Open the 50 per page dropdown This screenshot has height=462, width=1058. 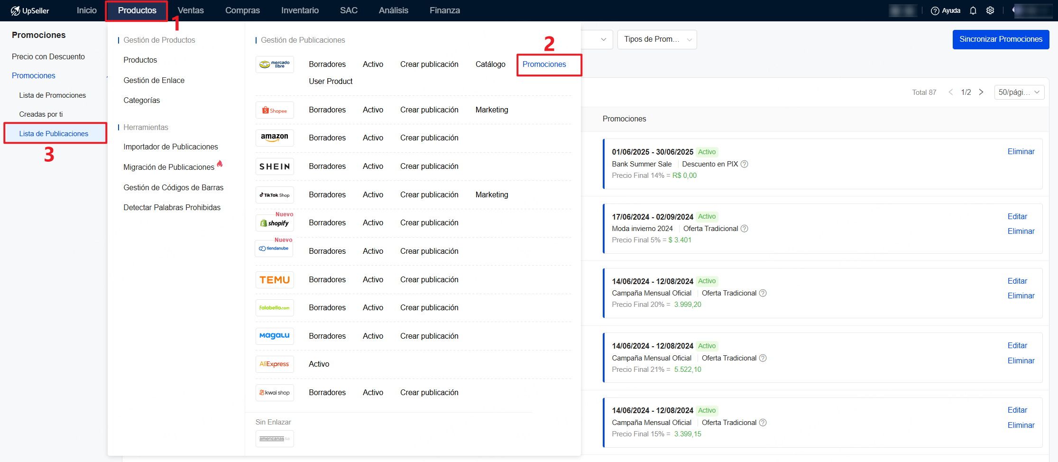point(1019,92)
